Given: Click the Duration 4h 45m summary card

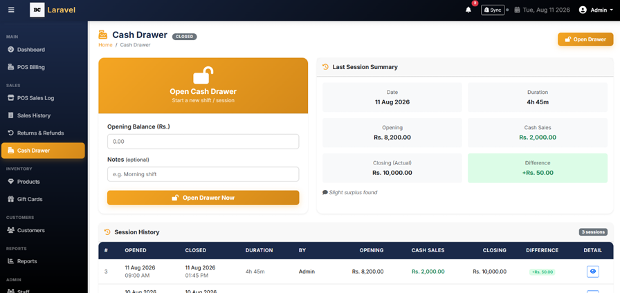Looking at the screenshot, I should (538, 97).
